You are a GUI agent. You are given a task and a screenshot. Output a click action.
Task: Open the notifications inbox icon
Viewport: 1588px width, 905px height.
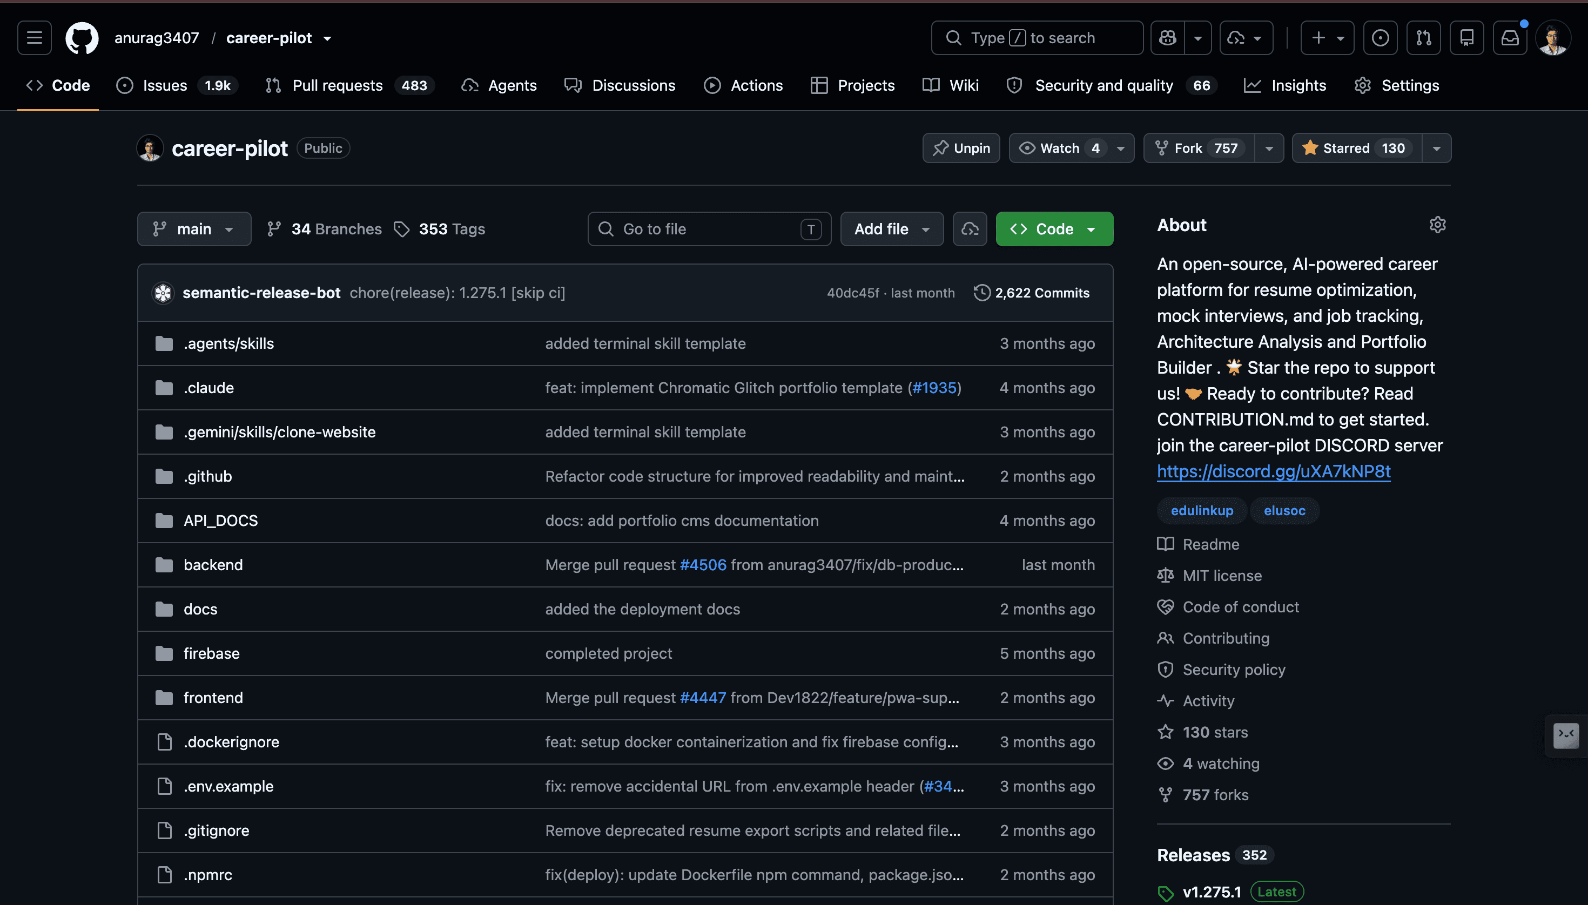(1510, 38)
